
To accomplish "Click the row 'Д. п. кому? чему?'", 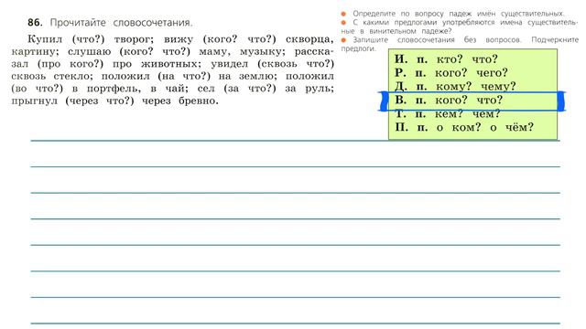I will [x=455, y=86].
